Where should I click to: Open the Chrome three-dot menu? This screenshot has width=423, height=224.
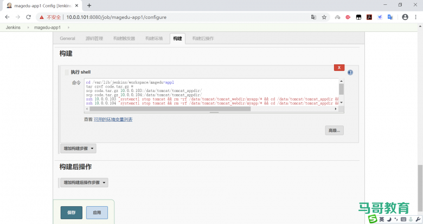415,17
